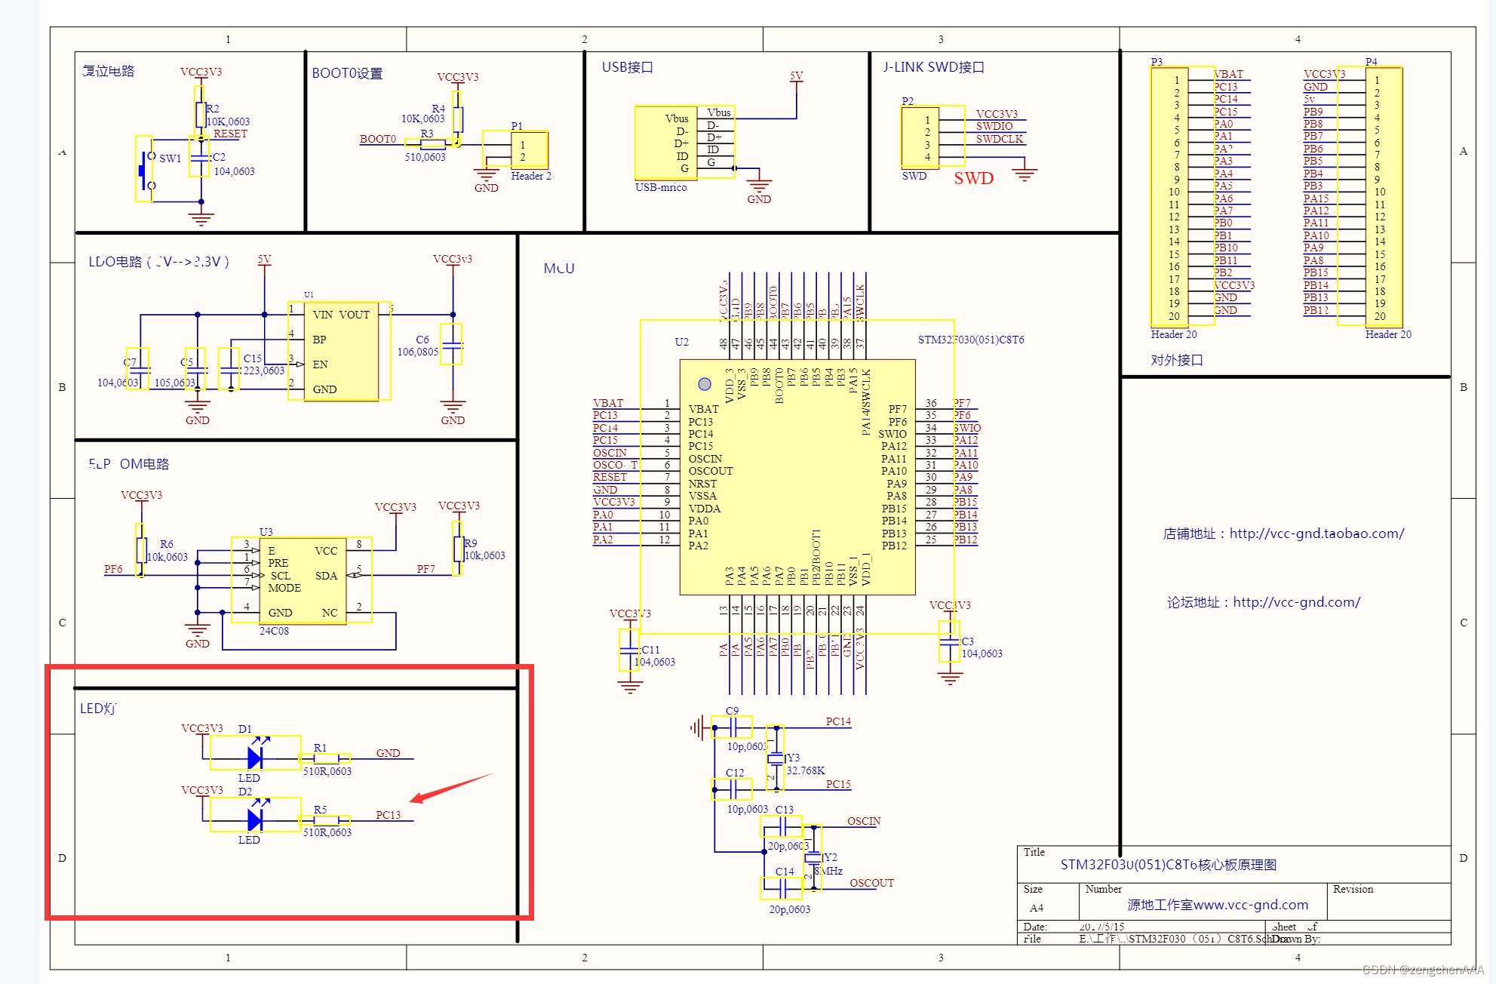Select capacitor C7 symbol
Screen dimensions: 1496x984
[139, 369]
